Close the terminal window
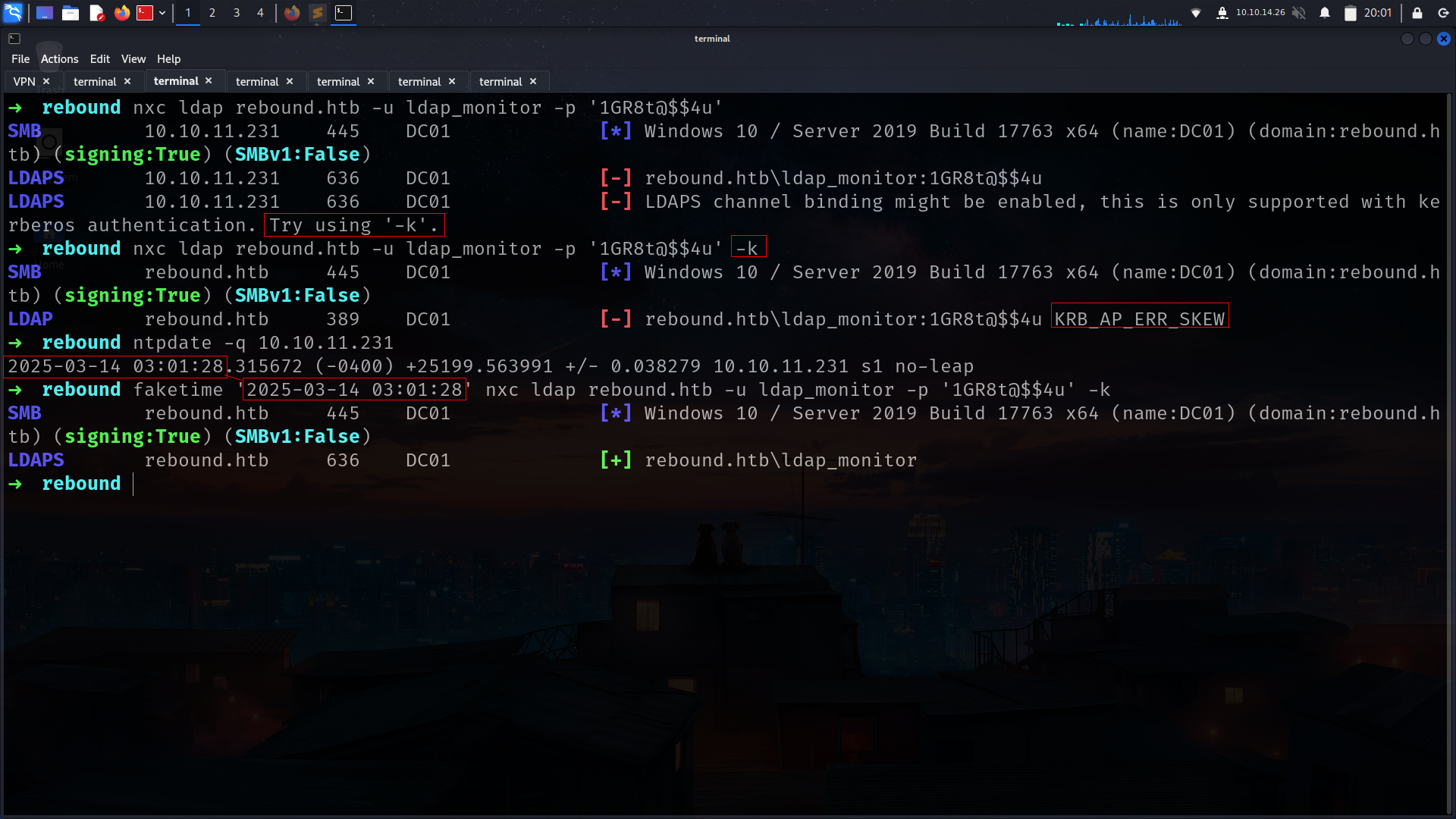Screen dimensions: 1456x819 1444,39
